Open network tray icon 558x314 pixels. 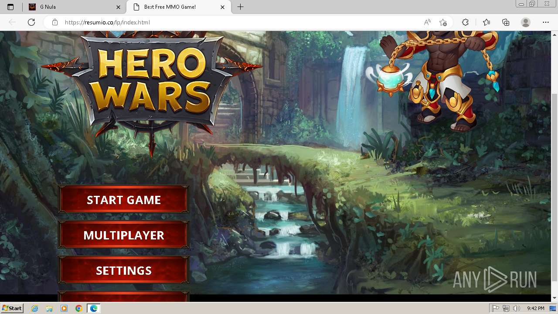[506, 308]
